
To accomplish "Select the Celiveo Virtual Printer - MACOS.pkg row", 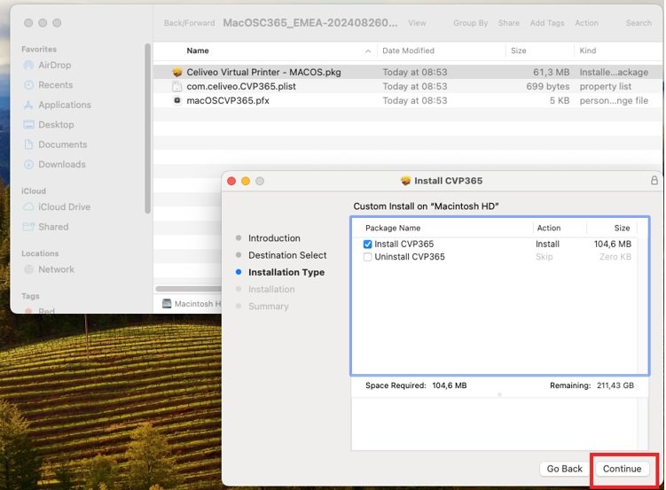I will point(407,72).
